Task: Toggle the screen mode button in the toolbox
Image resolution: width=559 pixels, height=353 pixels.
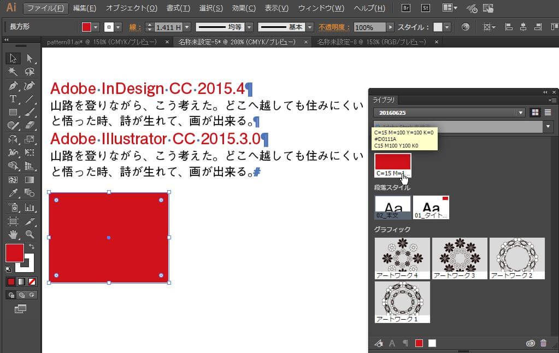Action: point(20,309)
